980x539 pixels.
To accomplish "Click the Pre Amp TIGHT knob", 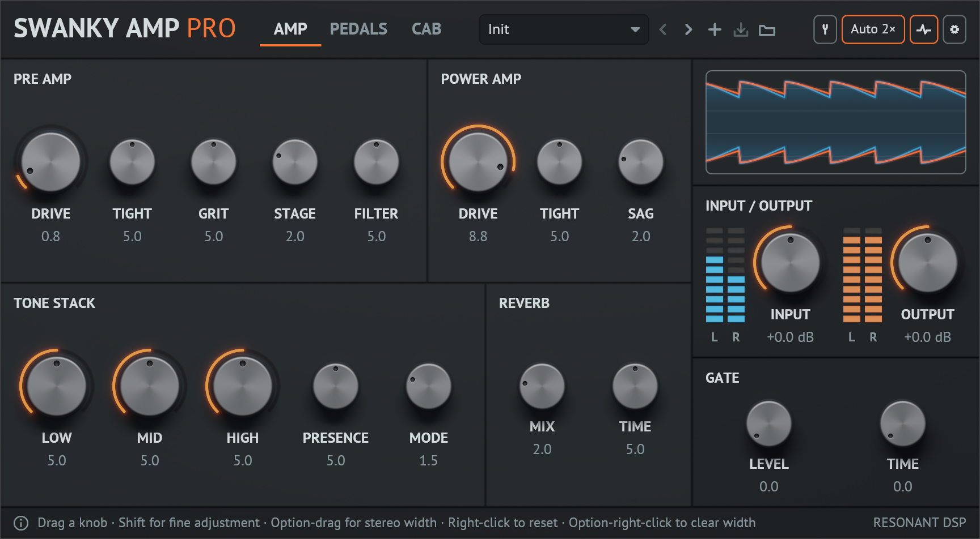I will [132, 162].
